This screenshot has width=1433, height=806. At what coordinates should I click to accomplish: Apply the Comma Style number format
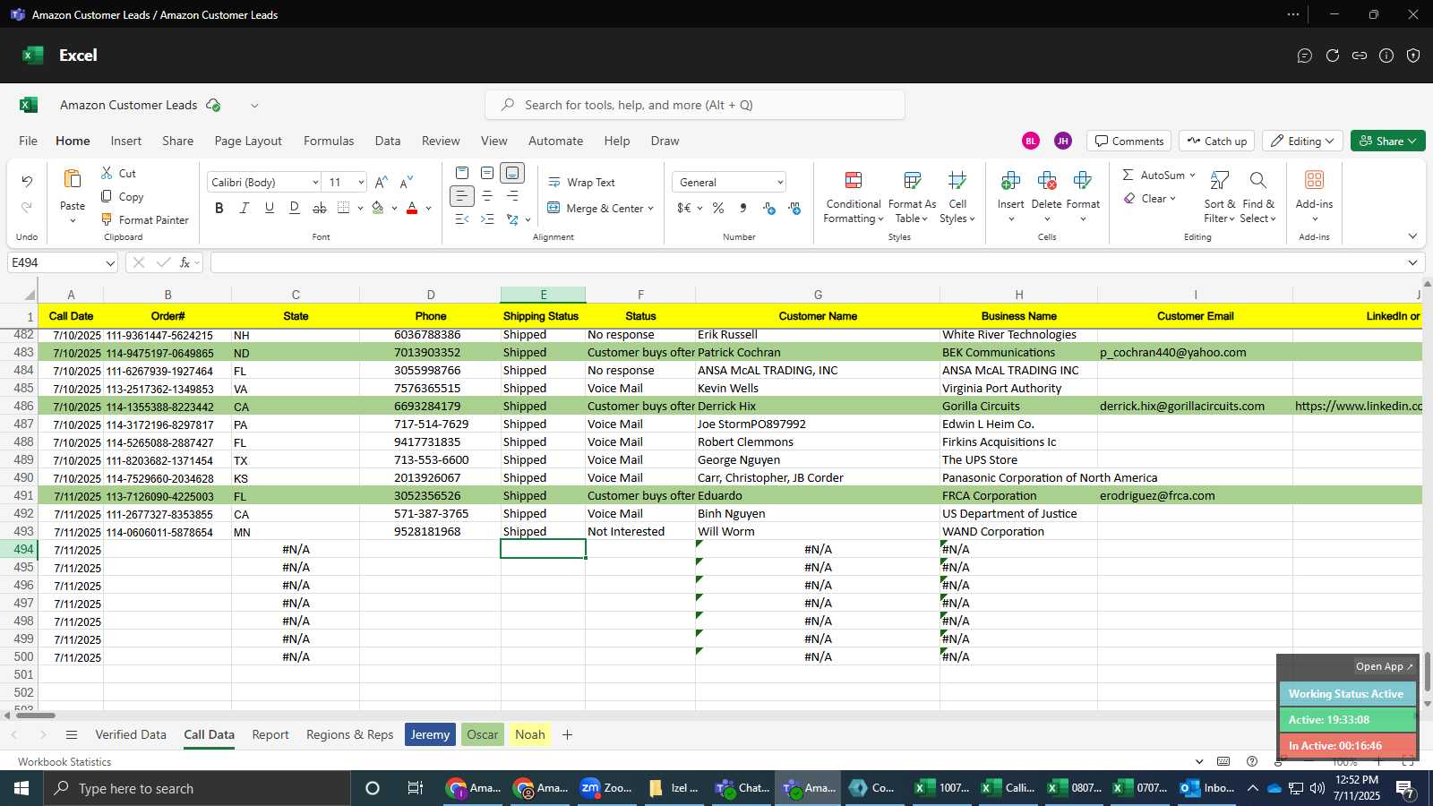pyautogui.click(x=742, y=208)
